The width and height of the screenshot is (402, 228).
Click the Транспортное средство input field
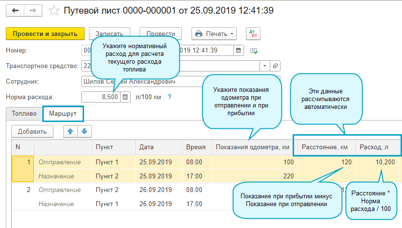tap(171, 66)
